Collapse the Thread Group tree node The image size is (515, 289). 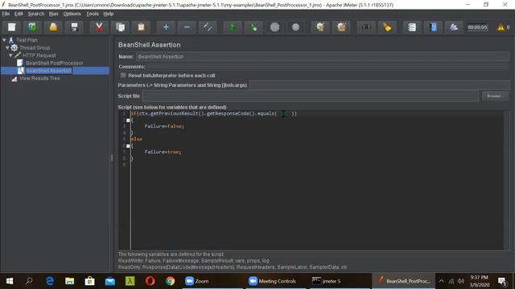pyautogui.click(x=7, y=48)
